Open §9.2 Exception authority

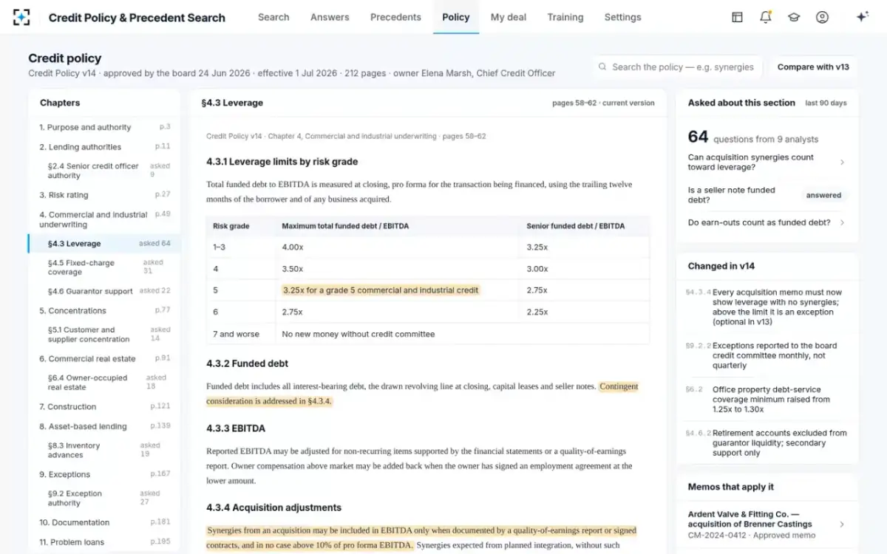pyautogui.click(x=104, y=498)
